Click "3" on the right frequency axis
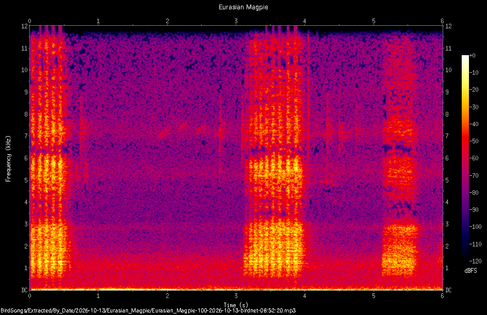 point(447,224)
